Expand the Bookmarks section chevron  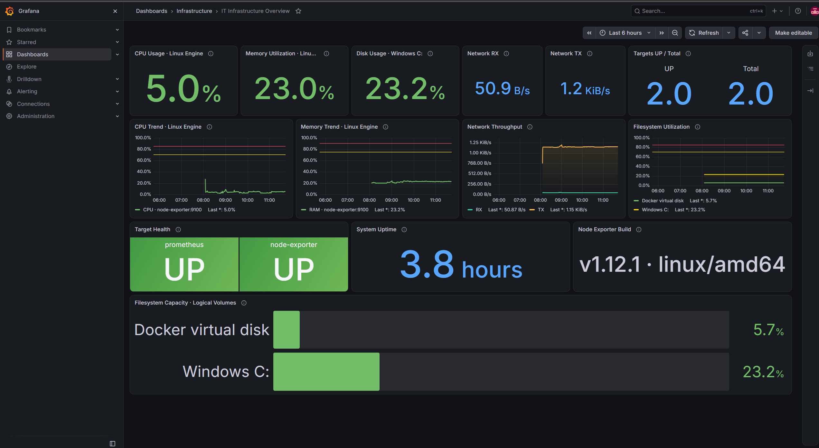tap(117, 30)
